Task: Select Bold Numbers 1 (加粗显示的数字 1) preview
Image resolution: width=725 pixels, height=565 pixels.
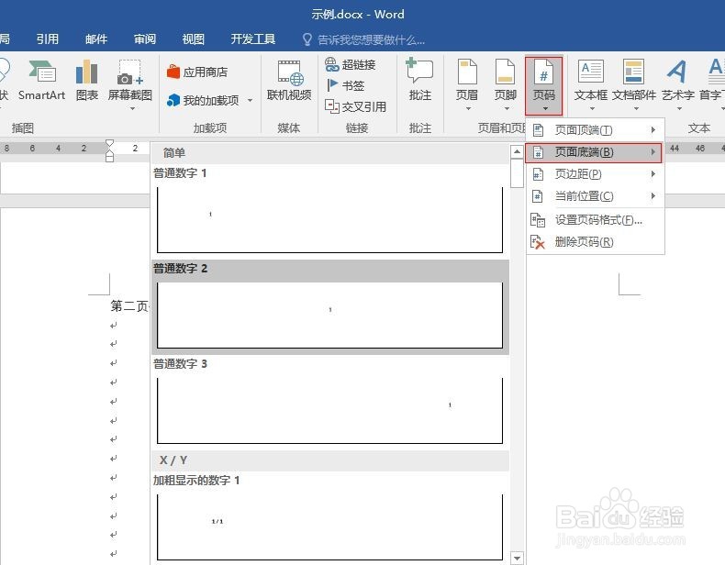Action: tap(329, 527)
